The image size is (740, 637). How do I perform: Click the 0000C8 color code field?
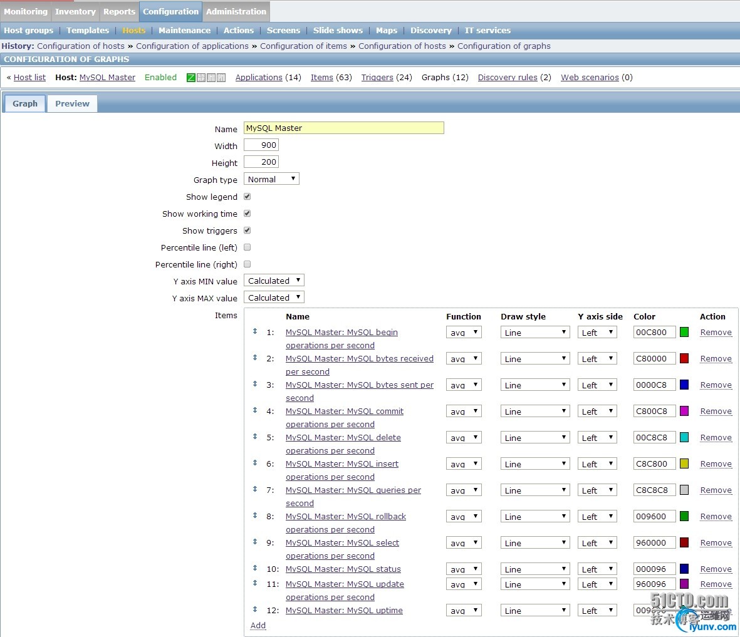[x=655, y=385]
